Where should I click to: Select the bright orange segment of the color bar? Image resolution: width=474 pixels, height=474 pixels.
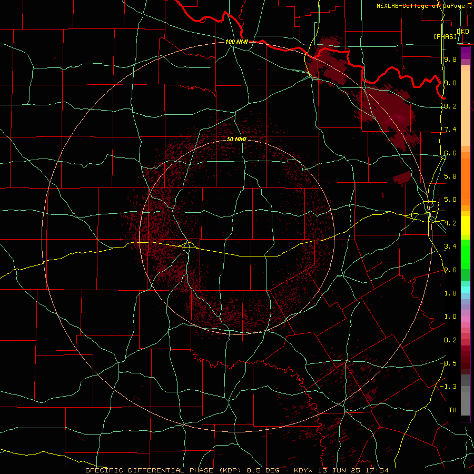click(465, 181)
